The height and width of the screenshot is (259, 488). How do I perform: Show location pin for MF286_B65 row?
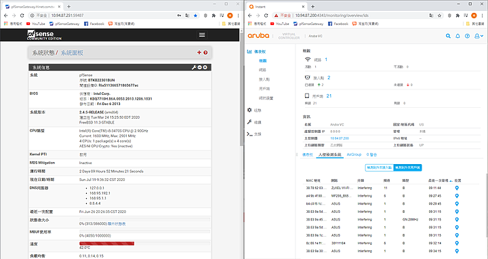[457, 196]
